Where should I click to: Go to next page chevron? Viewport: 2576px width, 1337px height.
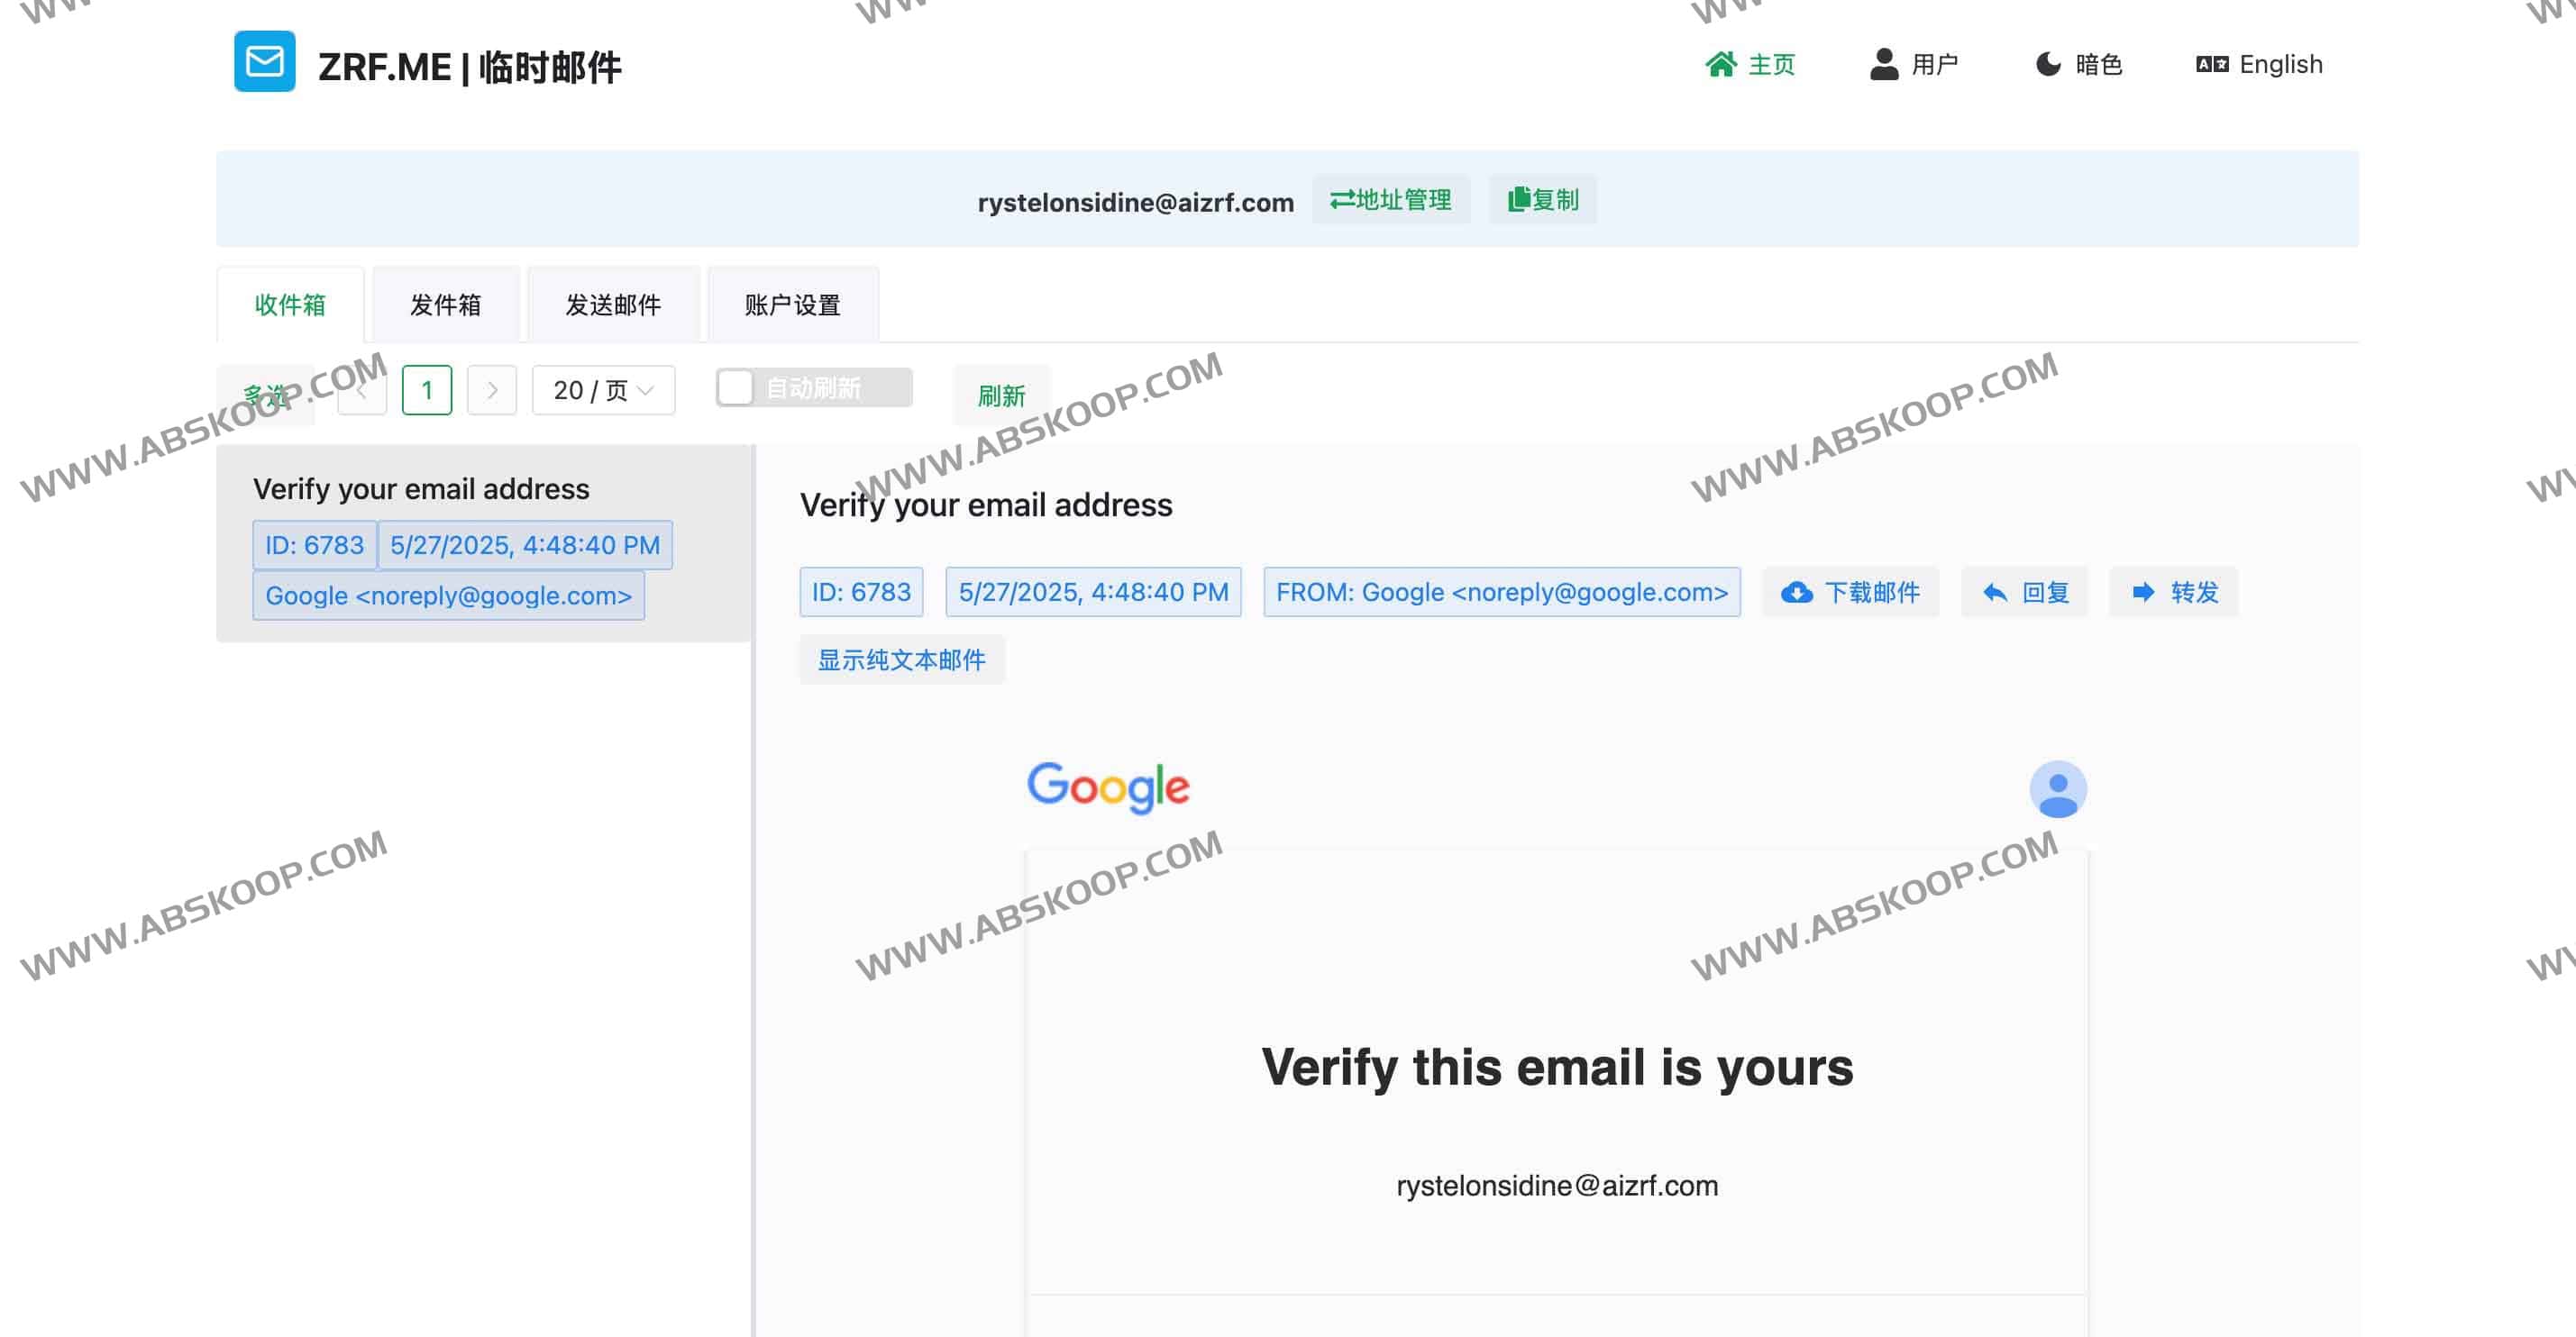tap(492, 391)
